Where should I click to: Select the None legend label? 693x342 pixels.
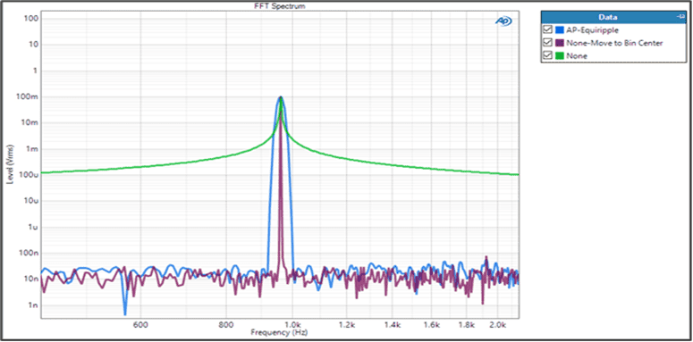point(577,55)
